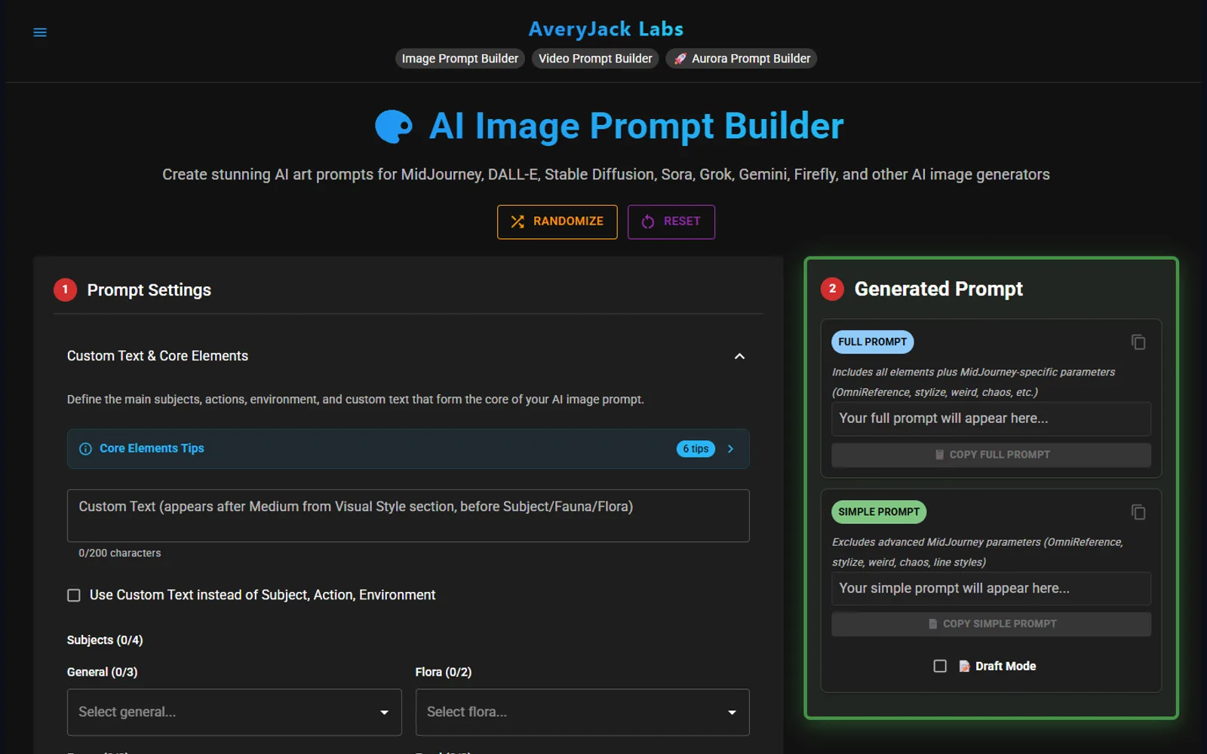The height and width of the screenshot is (754, 1207).
Task: Click the info icon in Core Elements Tips
Action: click(x=85, y=449)
